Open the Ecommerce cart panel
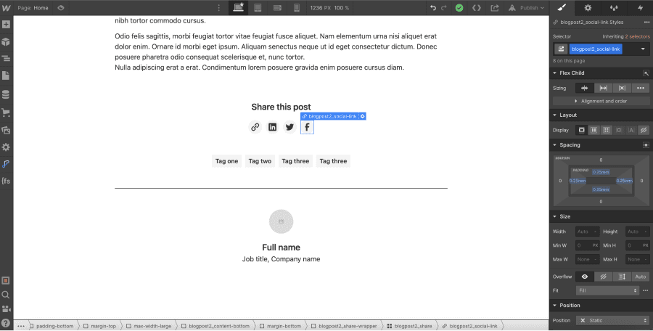Screen dimensions: 653x331 pyautogui.click(x=6, y=113)
